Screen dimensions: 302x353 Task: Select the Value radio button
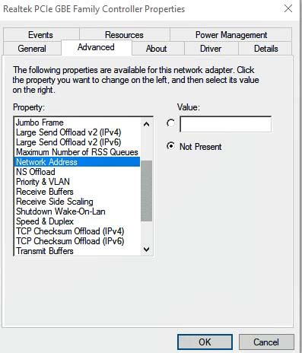(x=170, y=123)
